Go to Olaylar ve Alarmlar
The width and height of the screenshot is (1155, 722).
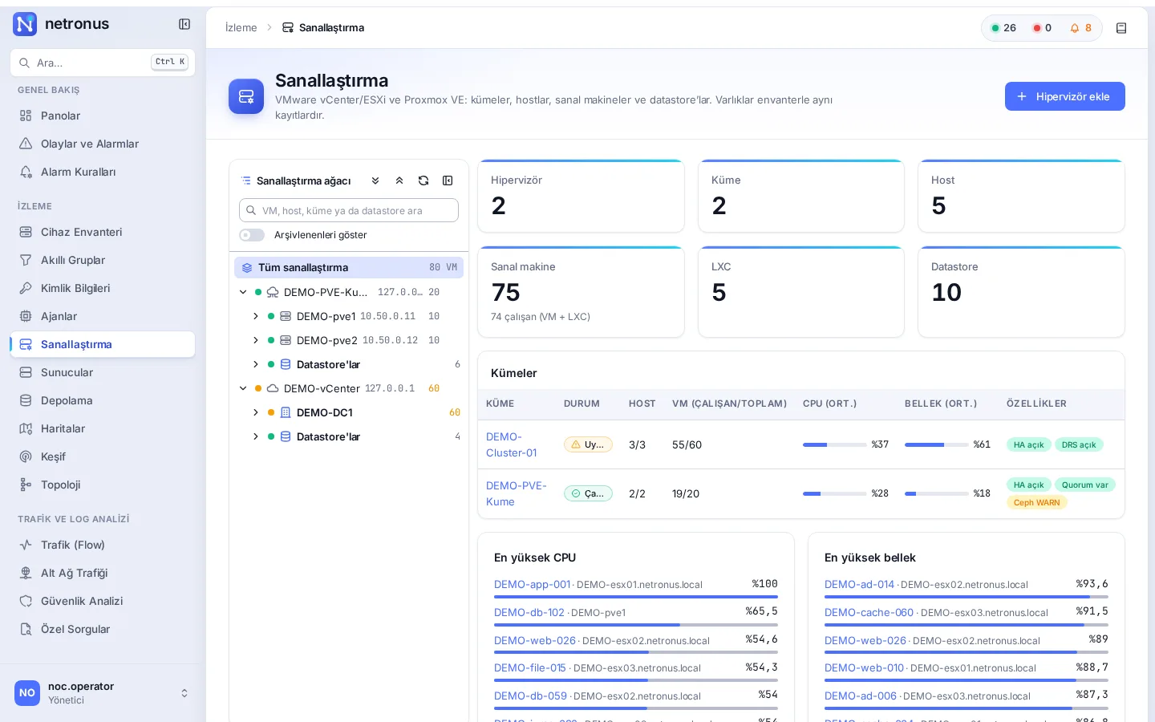(x=103, y=144)
